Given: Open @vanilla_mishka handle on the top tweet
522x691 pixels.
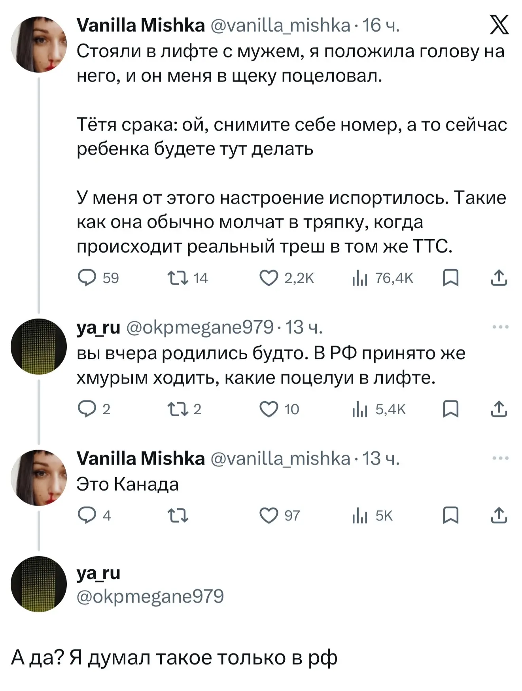Looking at the screenshot, I should click(x=280, y=26).
